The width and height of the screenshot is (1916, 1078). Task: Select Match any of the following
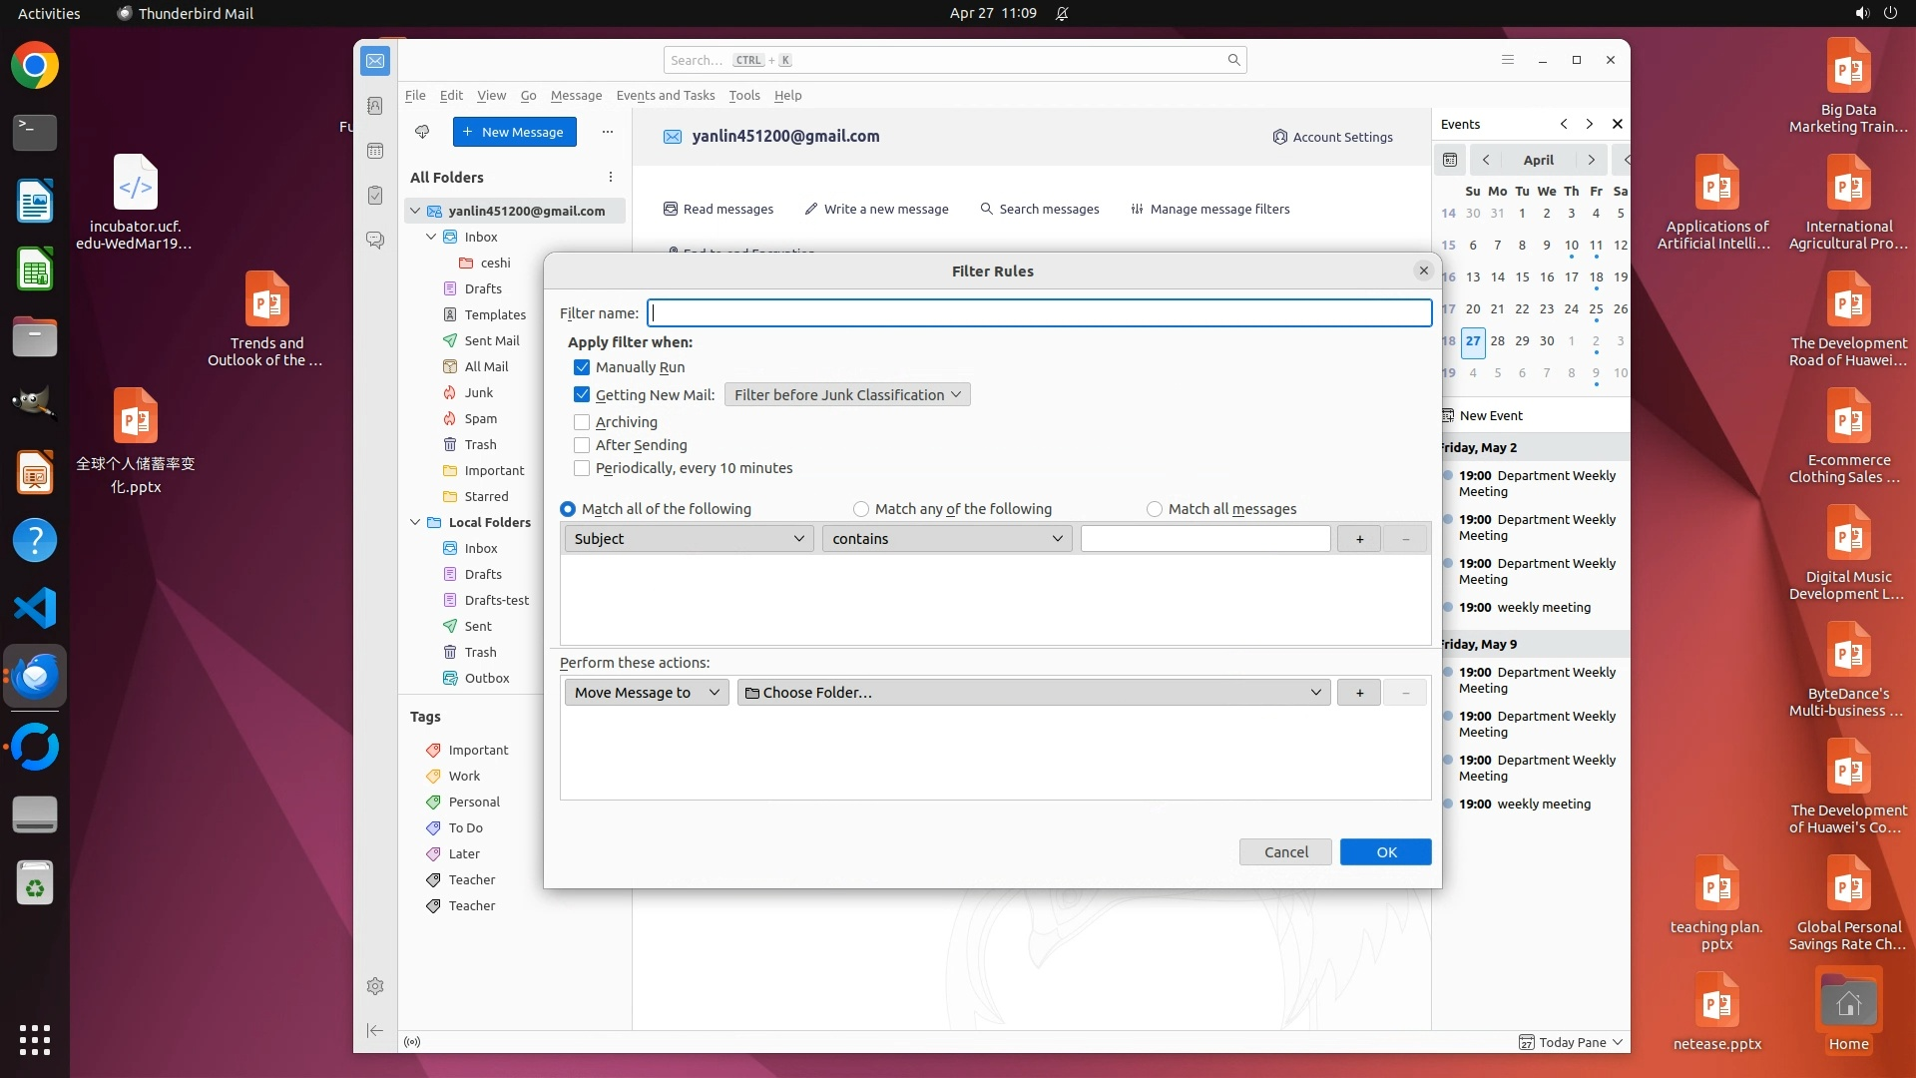coord(861,509)
